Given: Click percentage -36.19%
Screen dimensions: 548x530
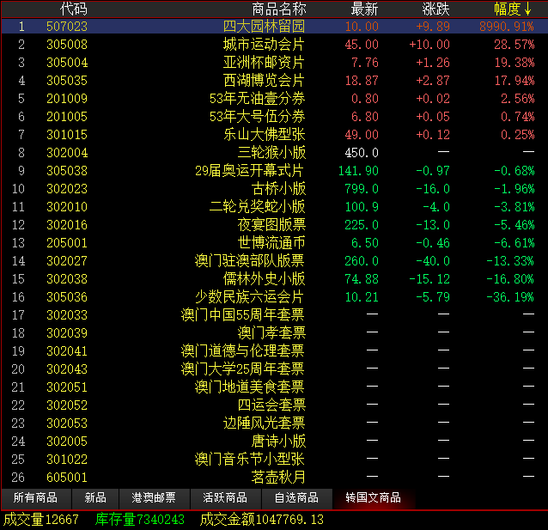Looking at the screenshot, I should [510, 297].
